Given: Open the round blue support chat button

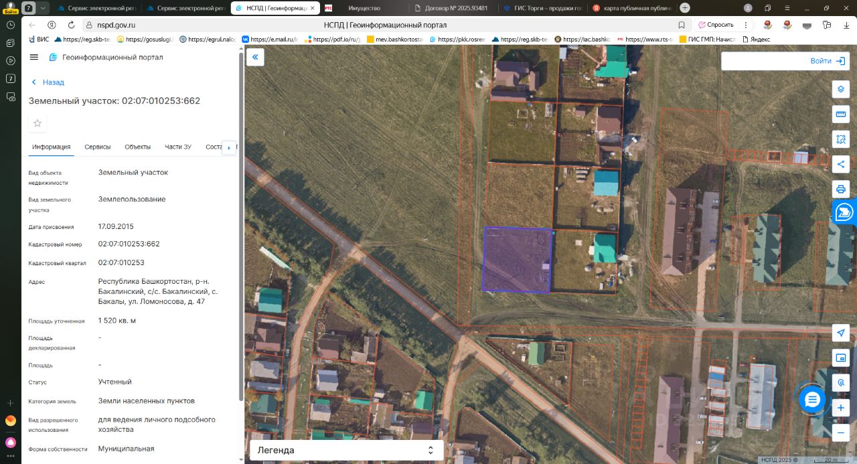Looking at the screenshot, I should (812, 400).
